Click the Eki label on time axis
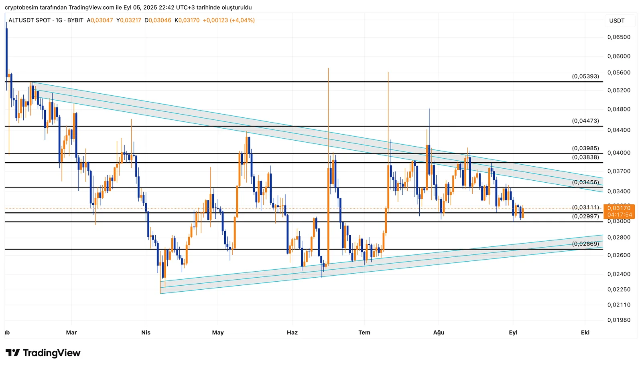The image size is (642, 367). pyautogui.click(x=585, y=332)
